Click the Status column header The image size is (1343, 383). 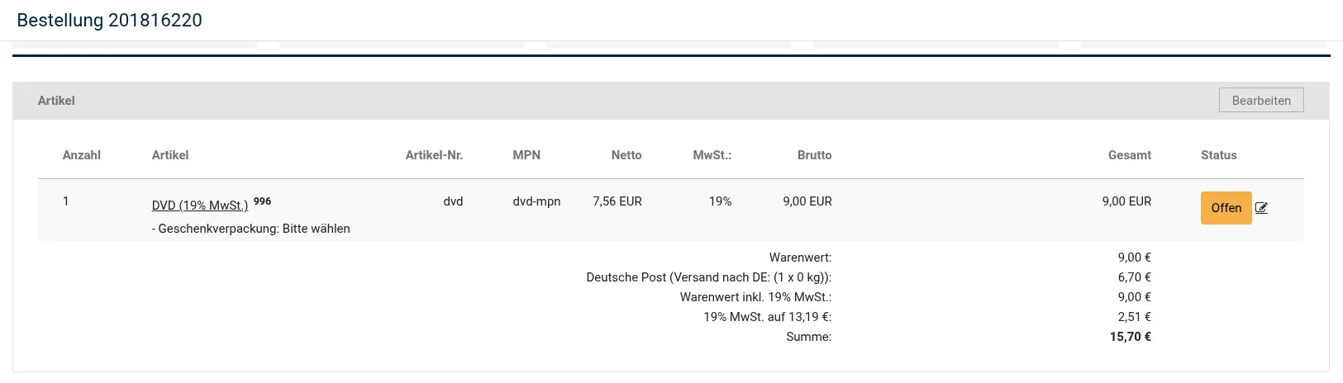(1219, 155)
